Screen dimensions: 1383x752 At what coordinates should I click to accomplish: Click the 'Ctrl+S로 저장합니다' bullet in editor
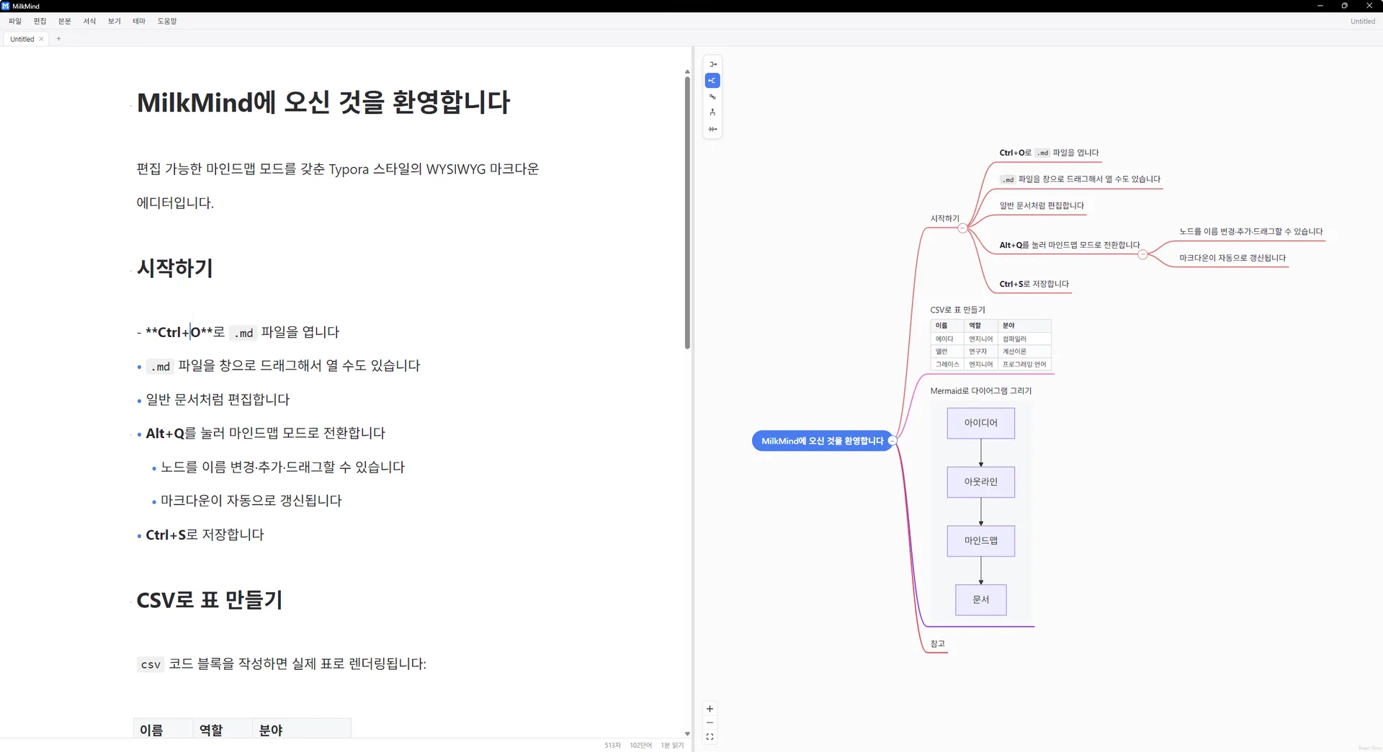[205, 535]
